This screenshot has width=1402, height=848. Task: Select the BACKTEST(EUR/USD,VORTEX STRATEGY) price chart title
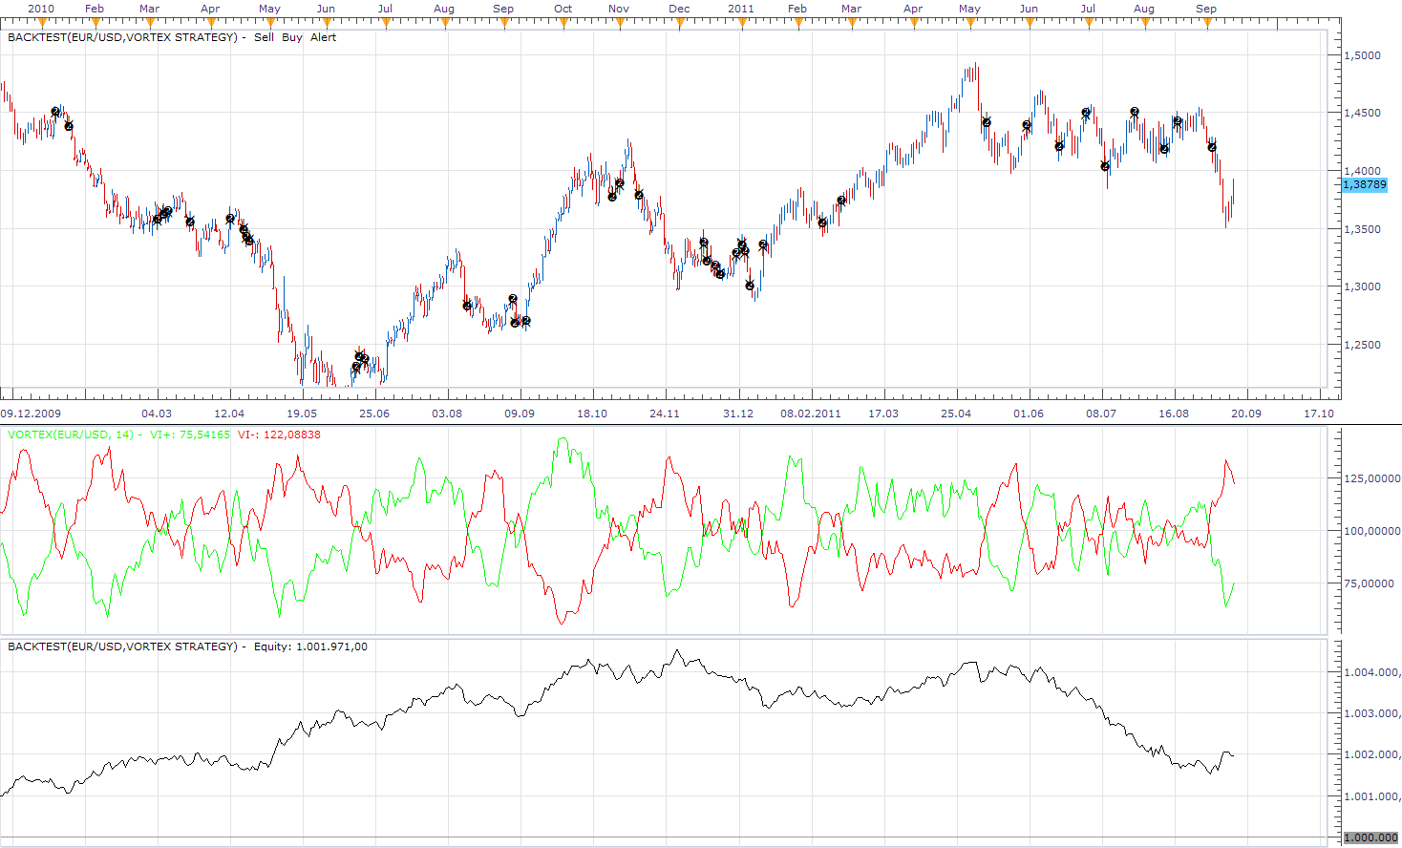(122, 37)
